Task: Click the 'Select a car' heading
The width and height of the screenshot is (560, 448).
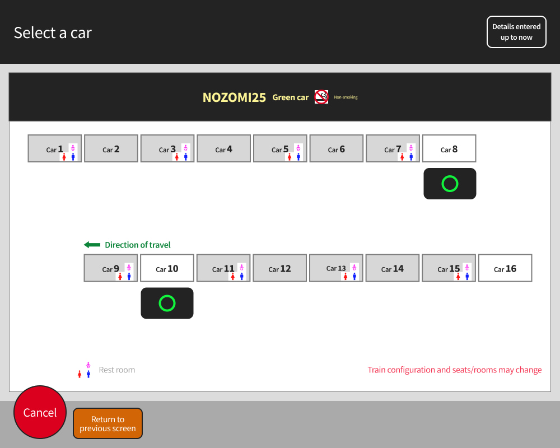Action: 53,33
